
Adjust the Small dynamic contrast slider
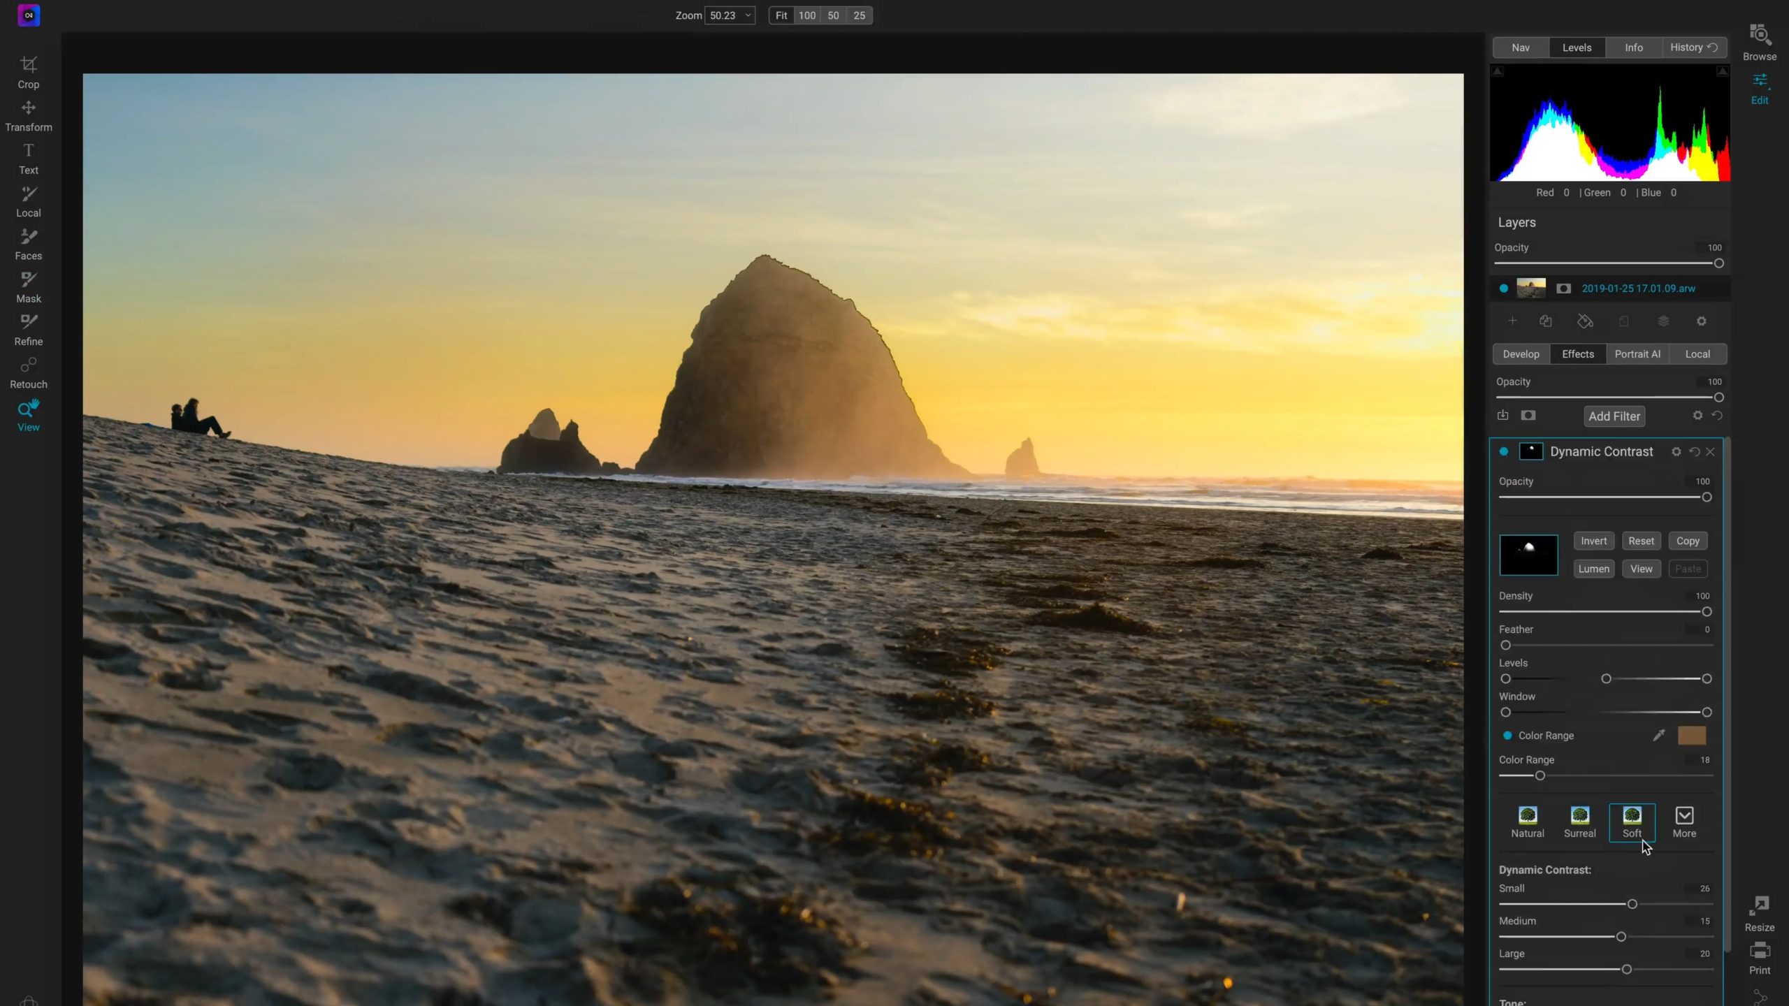(1632, 904)
